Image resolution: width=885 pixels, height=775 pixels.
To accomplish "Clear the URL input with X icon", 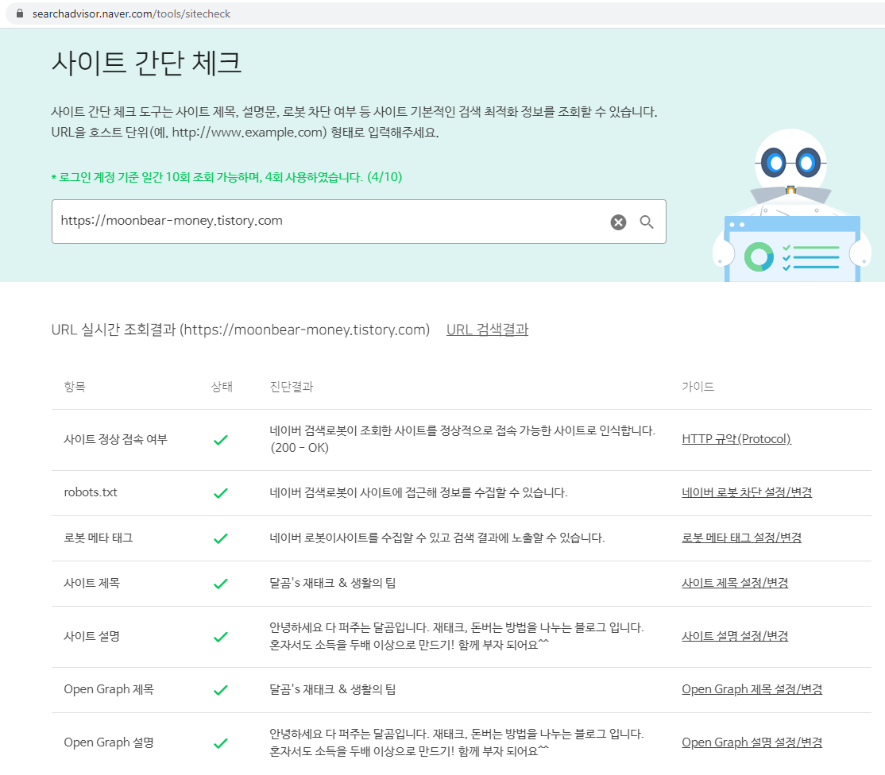I will (618, 222).
